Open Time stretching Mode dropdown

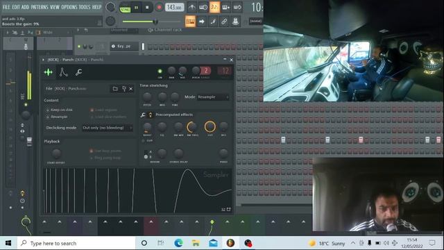(x=213, y=97)
